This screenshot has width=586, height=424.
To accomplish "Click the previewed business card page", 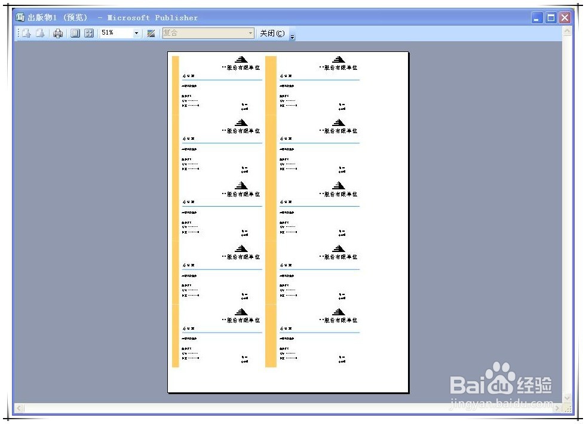I will (x=288, y=222).
